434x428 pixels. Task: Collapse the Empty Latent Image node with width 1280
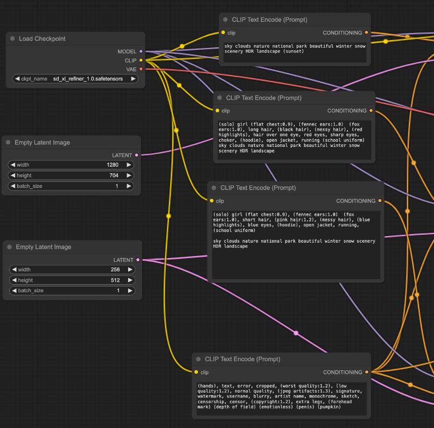(8, 142)
